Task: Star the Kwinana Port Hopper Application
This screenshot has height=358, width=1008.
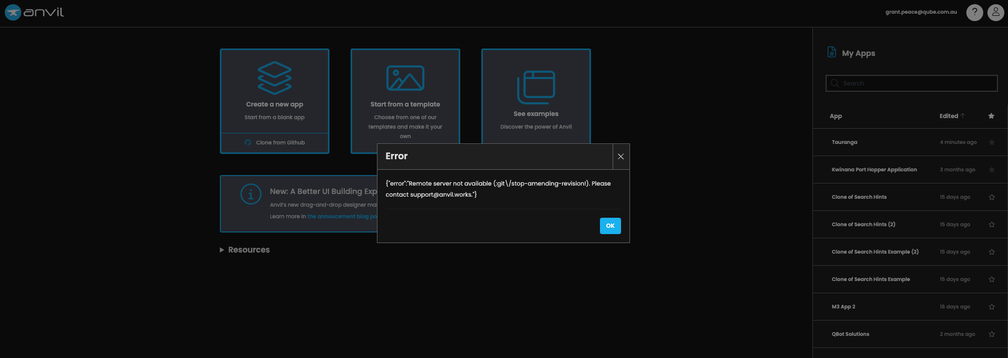Action: [x=992, y=170]
